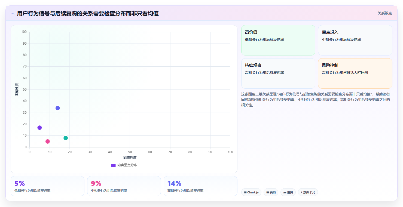Click x-axis tick label 90

pos(210,152)
